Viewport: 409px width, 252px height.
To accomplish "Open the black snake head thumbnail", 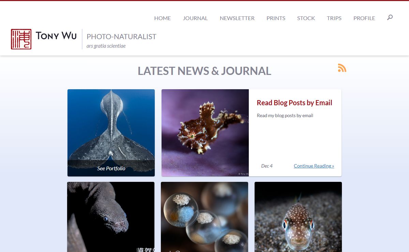I will (111, 217).
